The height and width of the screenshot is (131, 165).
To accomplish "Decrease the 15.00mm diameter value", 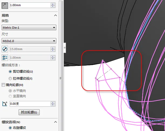I will [53, 50].
